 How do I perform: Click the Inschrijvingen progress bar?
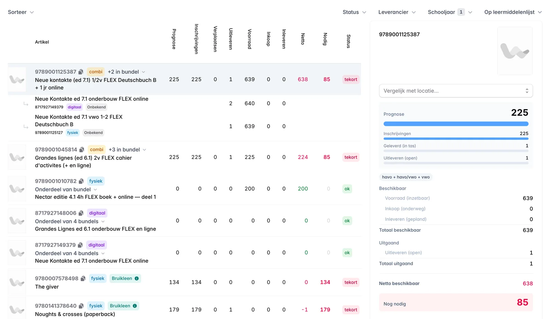click(456, 139)
